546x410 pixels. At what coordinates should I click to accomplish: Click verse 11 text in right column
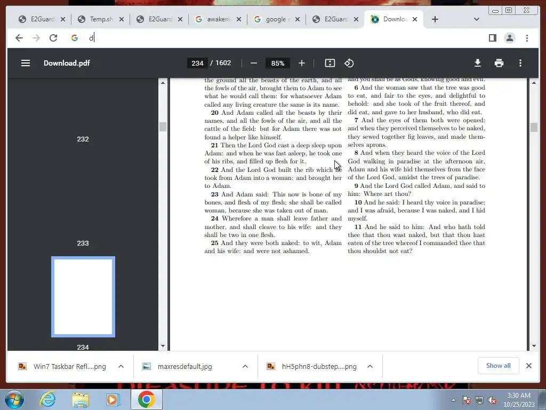(x=416, y=239)
